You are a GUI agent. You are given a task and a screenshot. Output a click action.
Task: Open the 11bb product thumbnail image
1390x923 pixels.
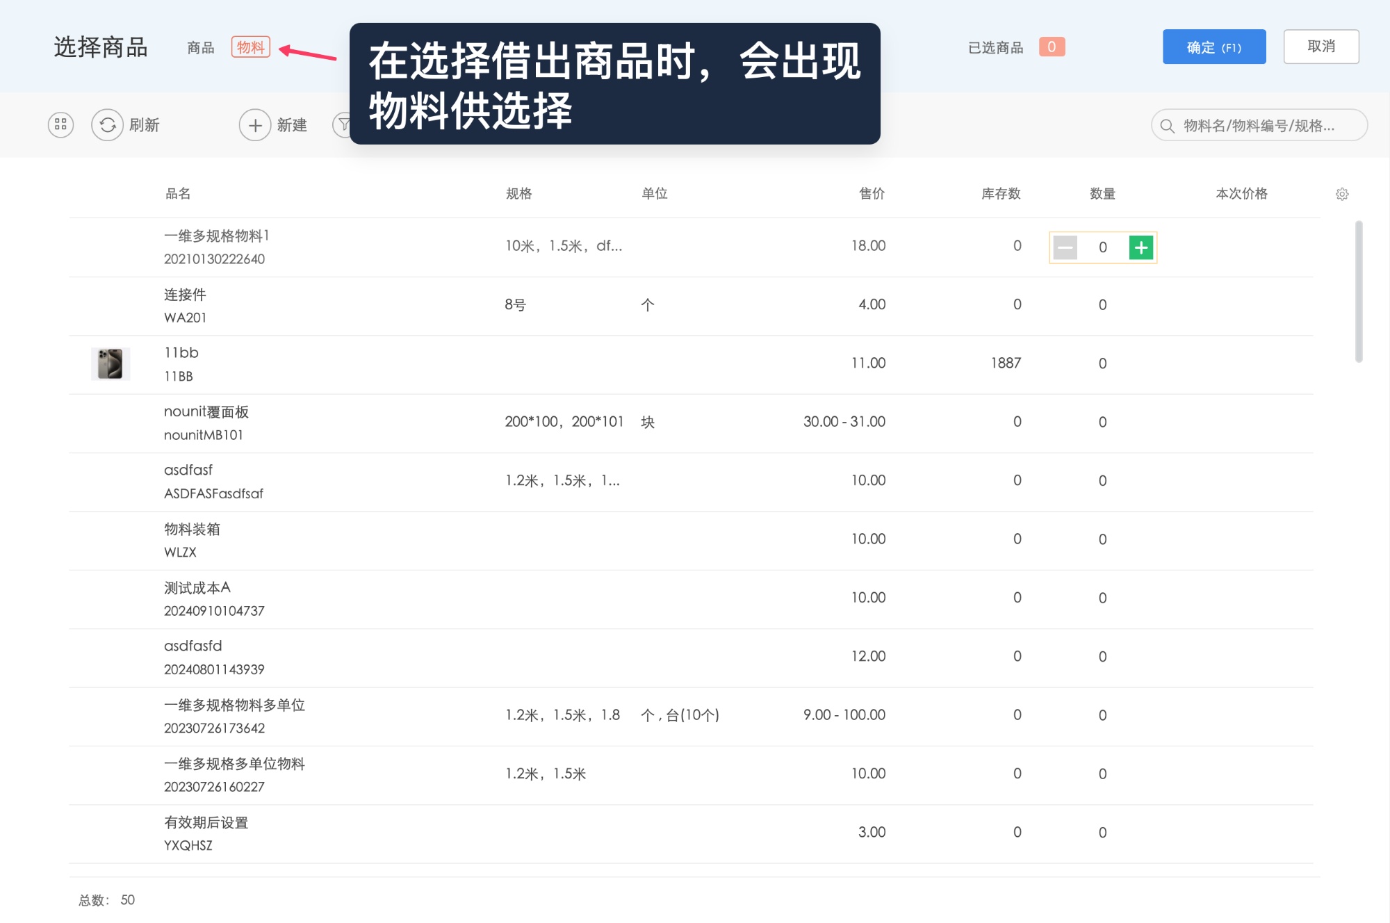tap(109, 363)
